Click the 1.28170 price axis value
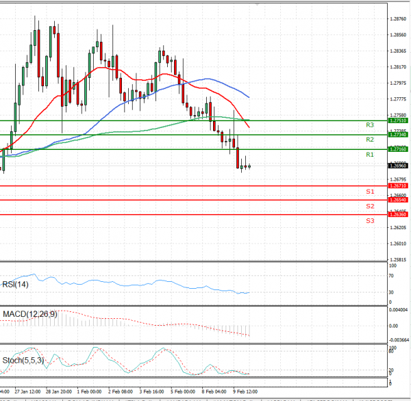 (x=398, y=67)
